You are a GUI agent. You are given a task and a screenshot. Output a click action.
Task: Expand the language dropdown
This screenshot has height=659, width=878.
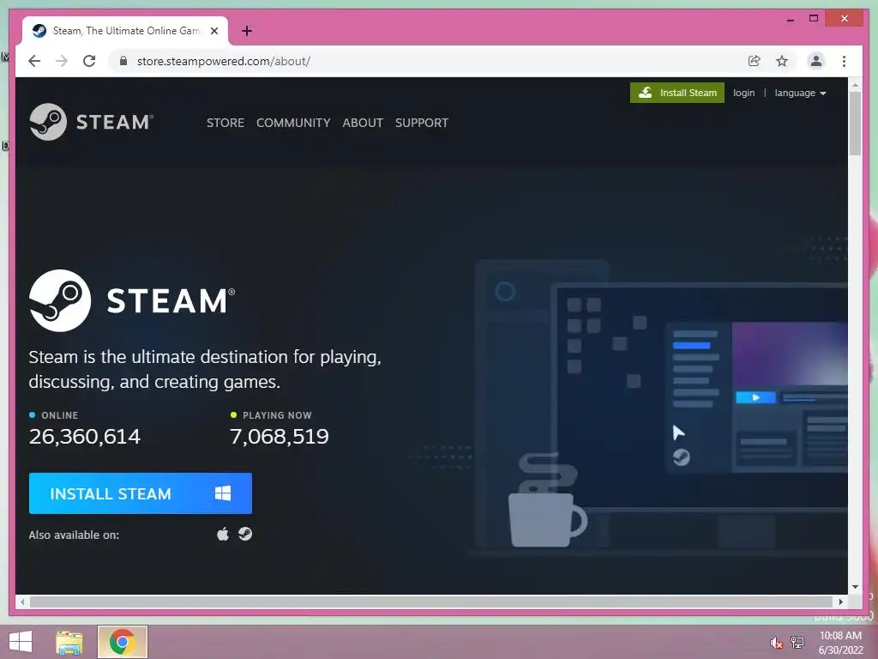(x=800, y=93)
